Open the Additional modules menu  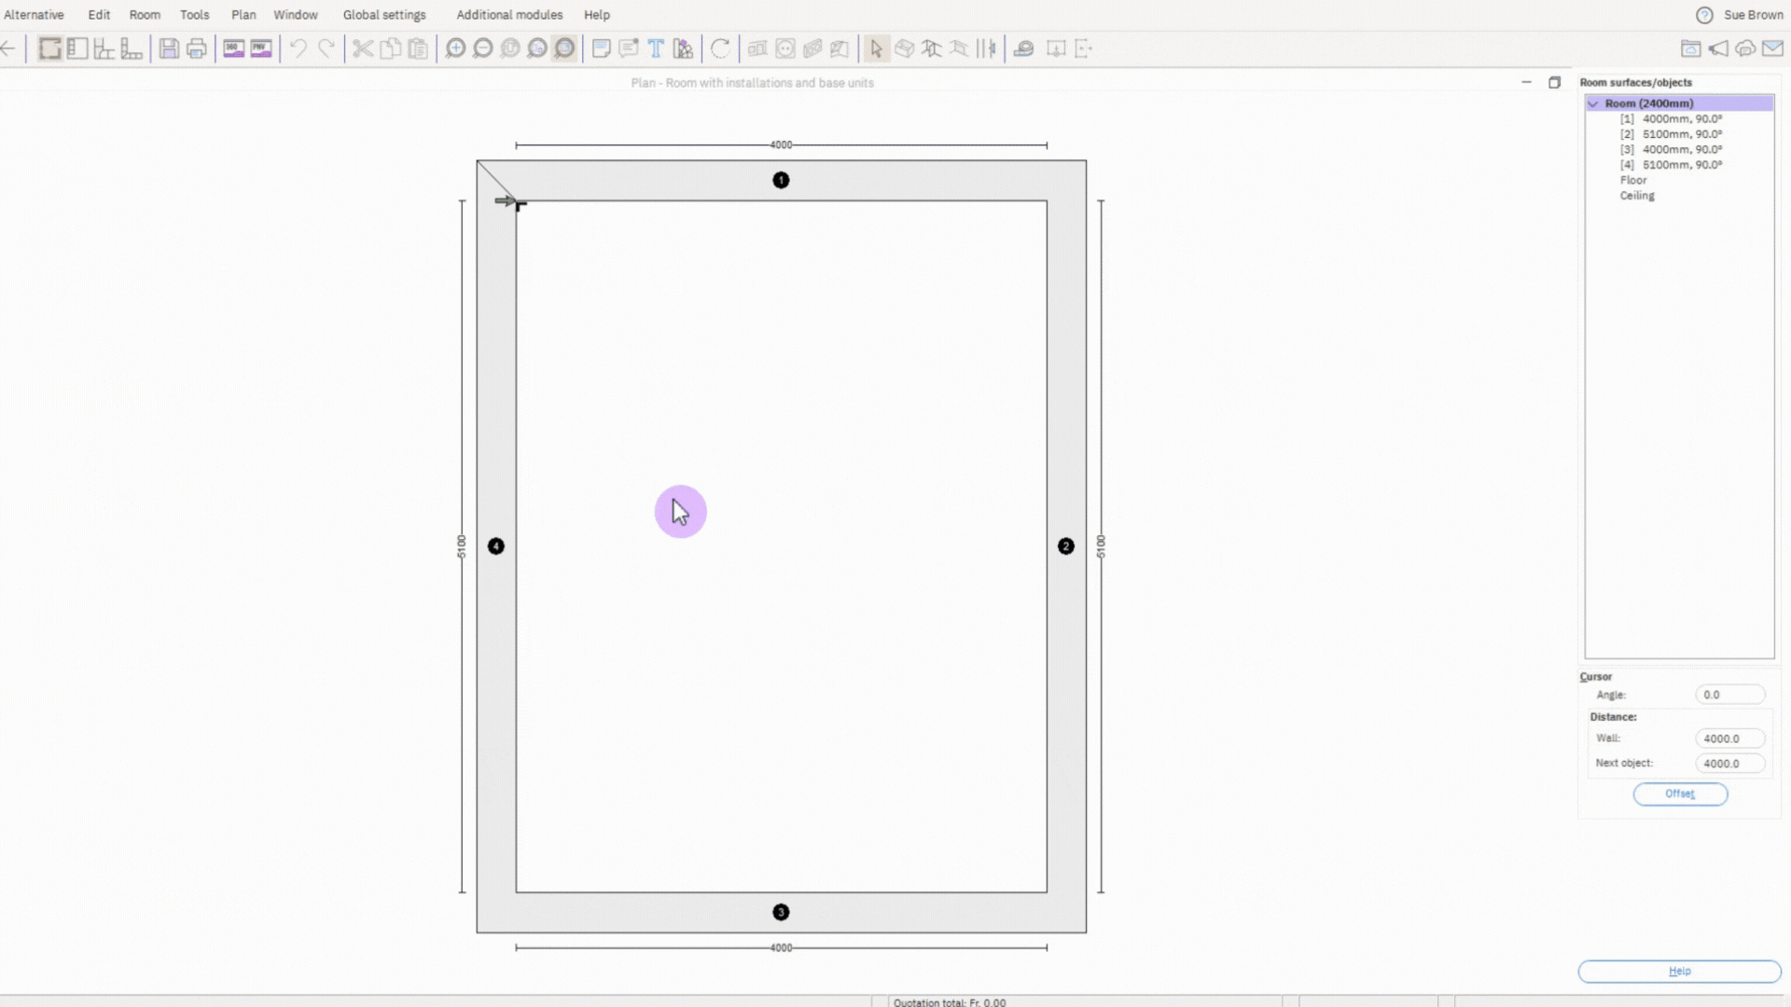[x=508, y=15]
